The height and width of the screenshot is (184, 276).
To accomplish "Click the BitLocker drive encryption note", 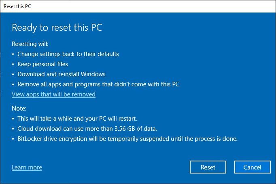I will pyautogui.click(x=127, y=139).
